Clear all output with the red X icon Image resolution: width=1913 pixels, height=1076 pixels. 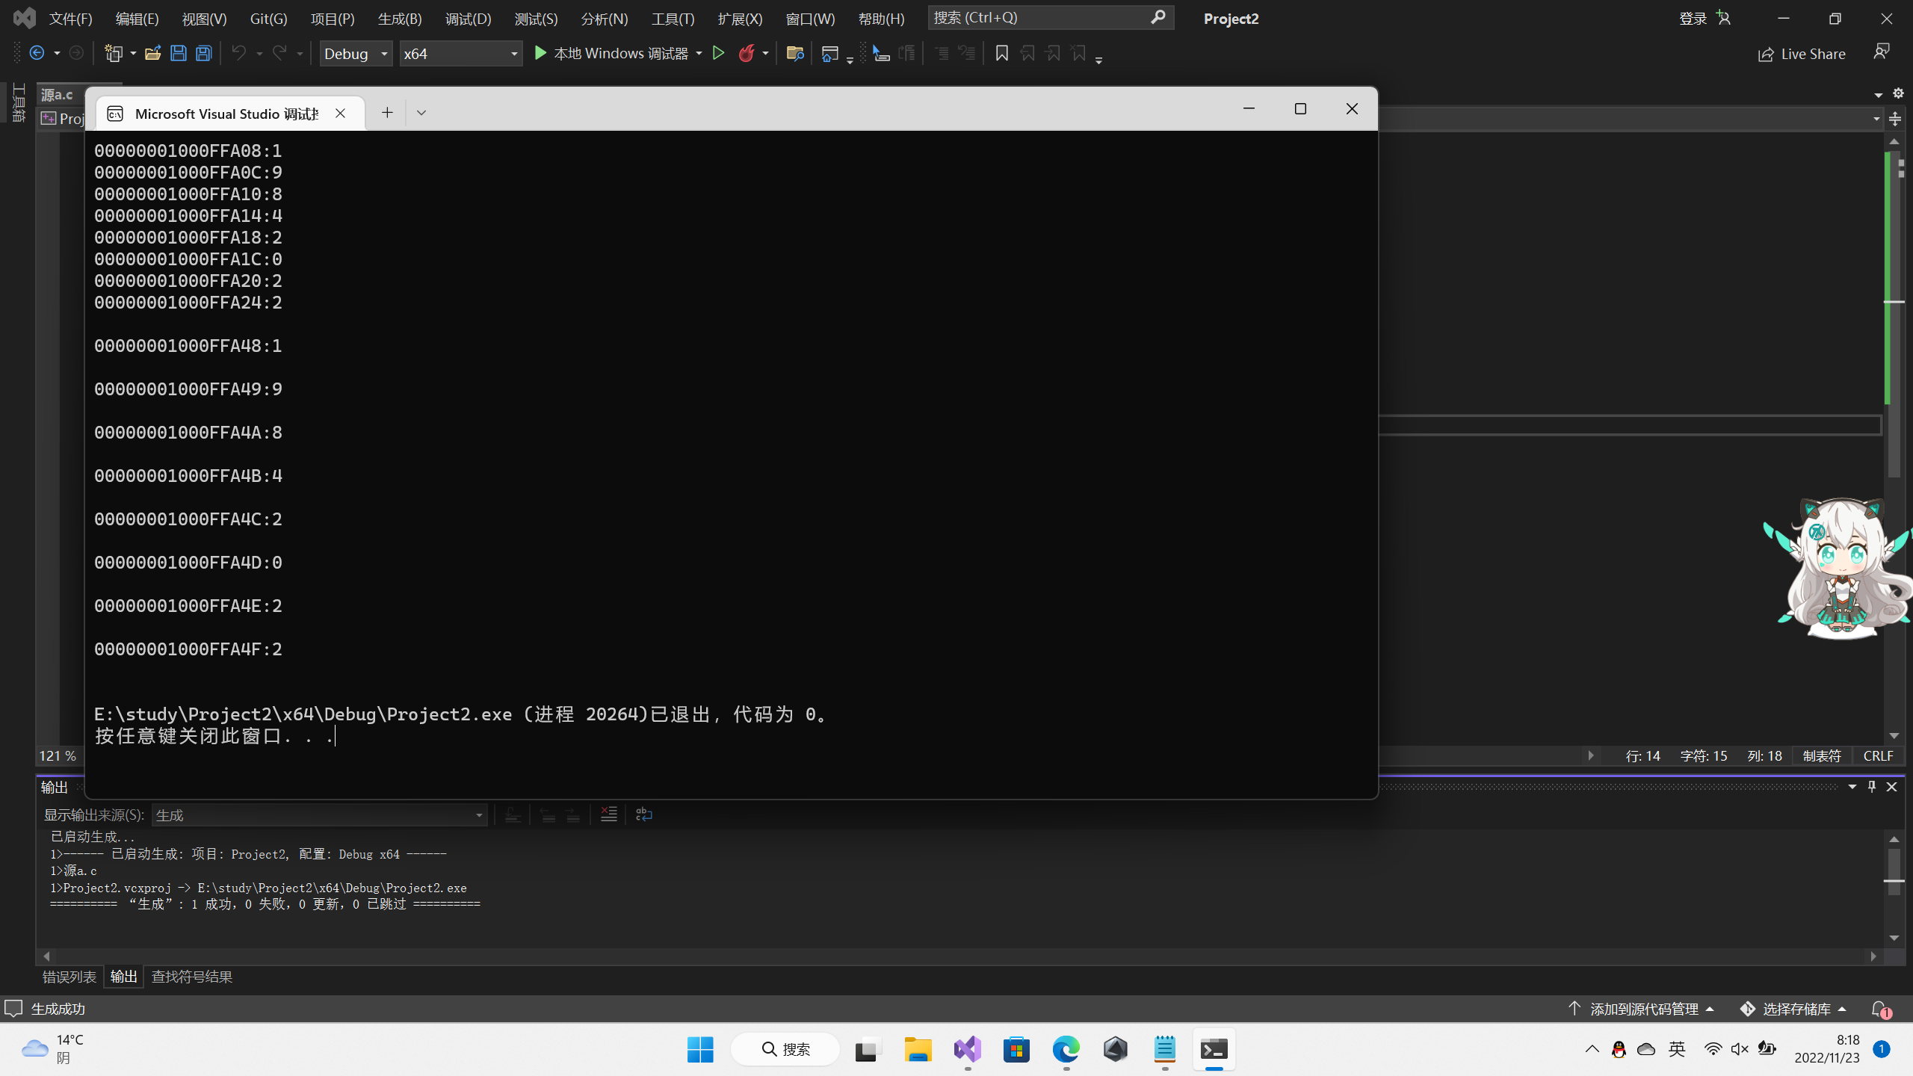608,814
